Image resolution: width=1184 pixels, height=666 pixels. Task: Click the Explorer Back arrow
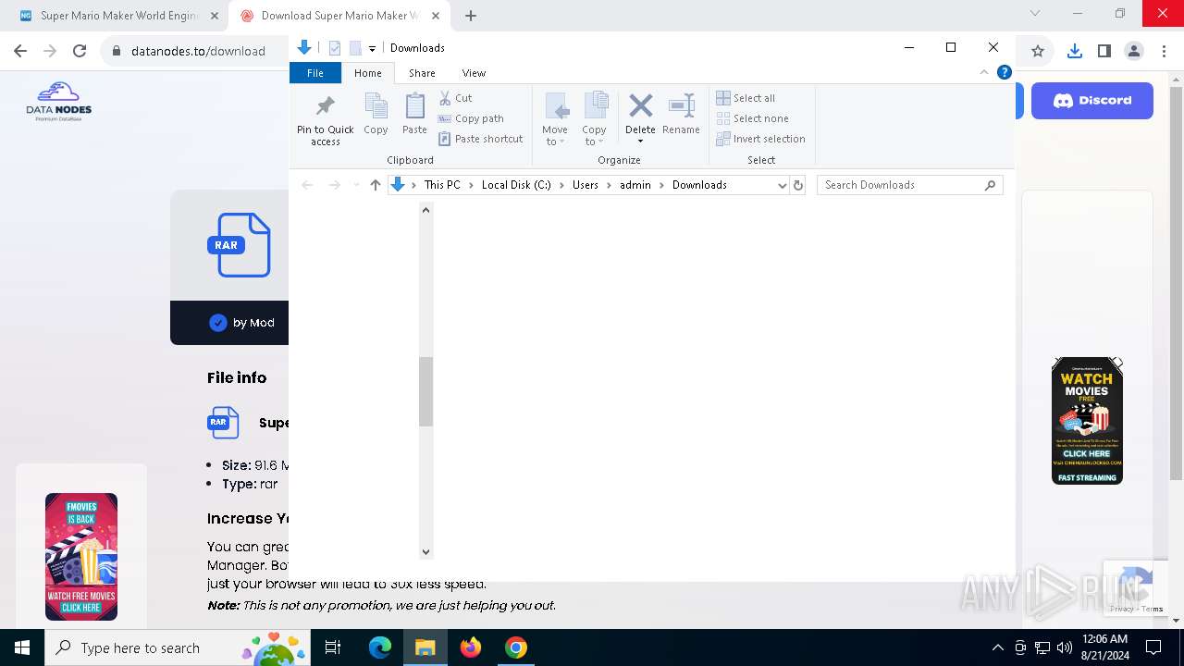coord(307,185)
